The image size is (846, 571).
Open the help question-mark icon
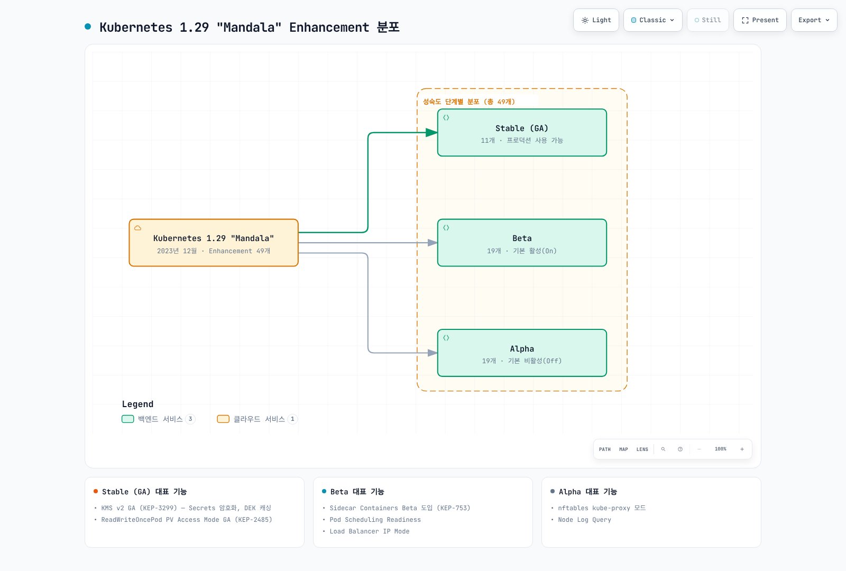680,449
